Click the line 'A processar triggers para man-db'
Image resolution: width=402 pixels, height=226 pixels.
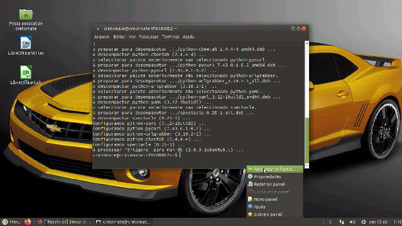click(x=168, y=150)
